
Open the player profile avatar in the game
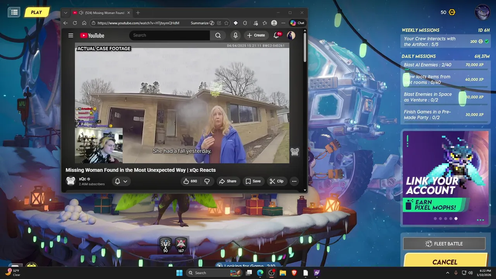point(483,12)
